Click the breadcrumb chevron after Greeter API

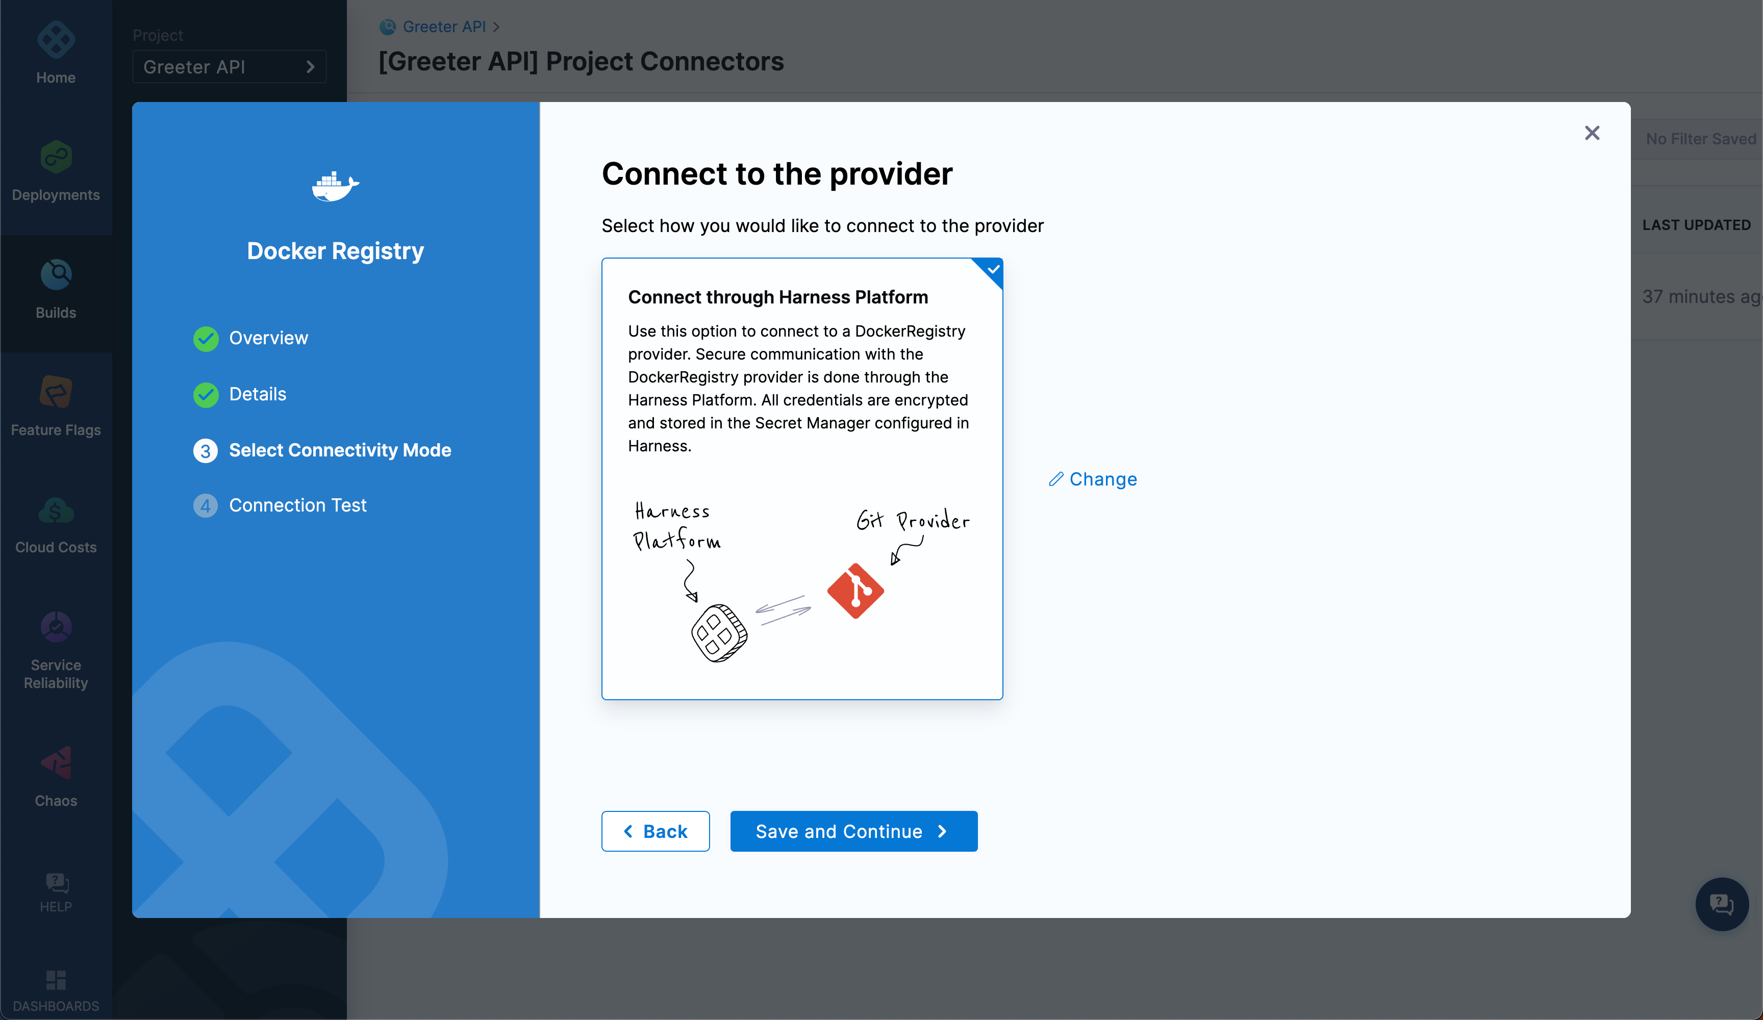tap(496, 27)
